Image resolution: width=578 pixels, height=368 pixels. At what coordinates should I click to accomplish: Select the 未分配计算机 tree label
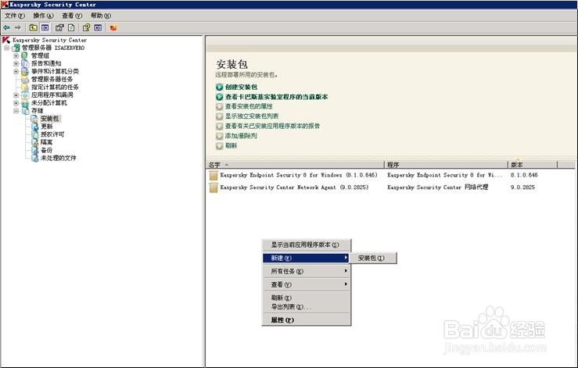[49, 103]
